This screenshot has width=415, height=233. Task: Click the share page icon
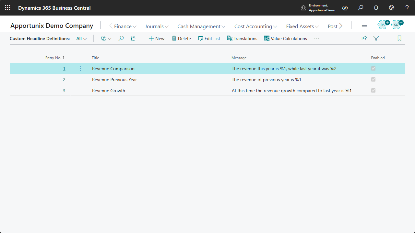click(364, 38)
